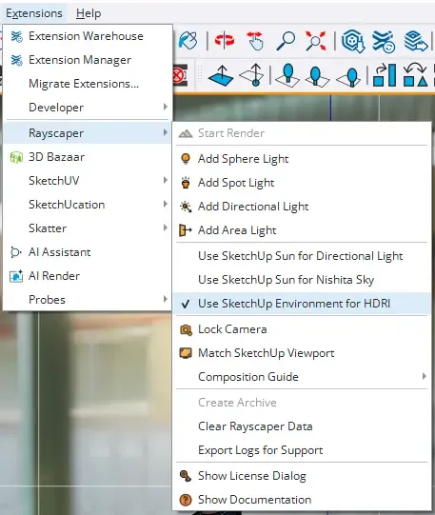Viewport: 435px width, 515px height.
Task: Click the spot light icon
Action: [x=186, y=183]
